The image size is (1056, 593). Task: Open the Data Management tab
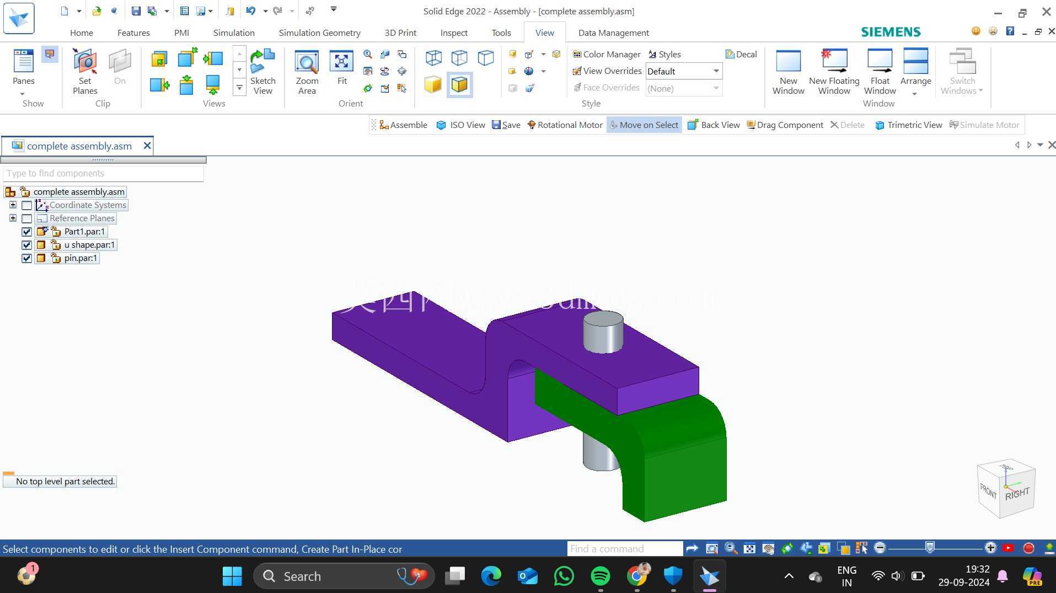point(613,33)
